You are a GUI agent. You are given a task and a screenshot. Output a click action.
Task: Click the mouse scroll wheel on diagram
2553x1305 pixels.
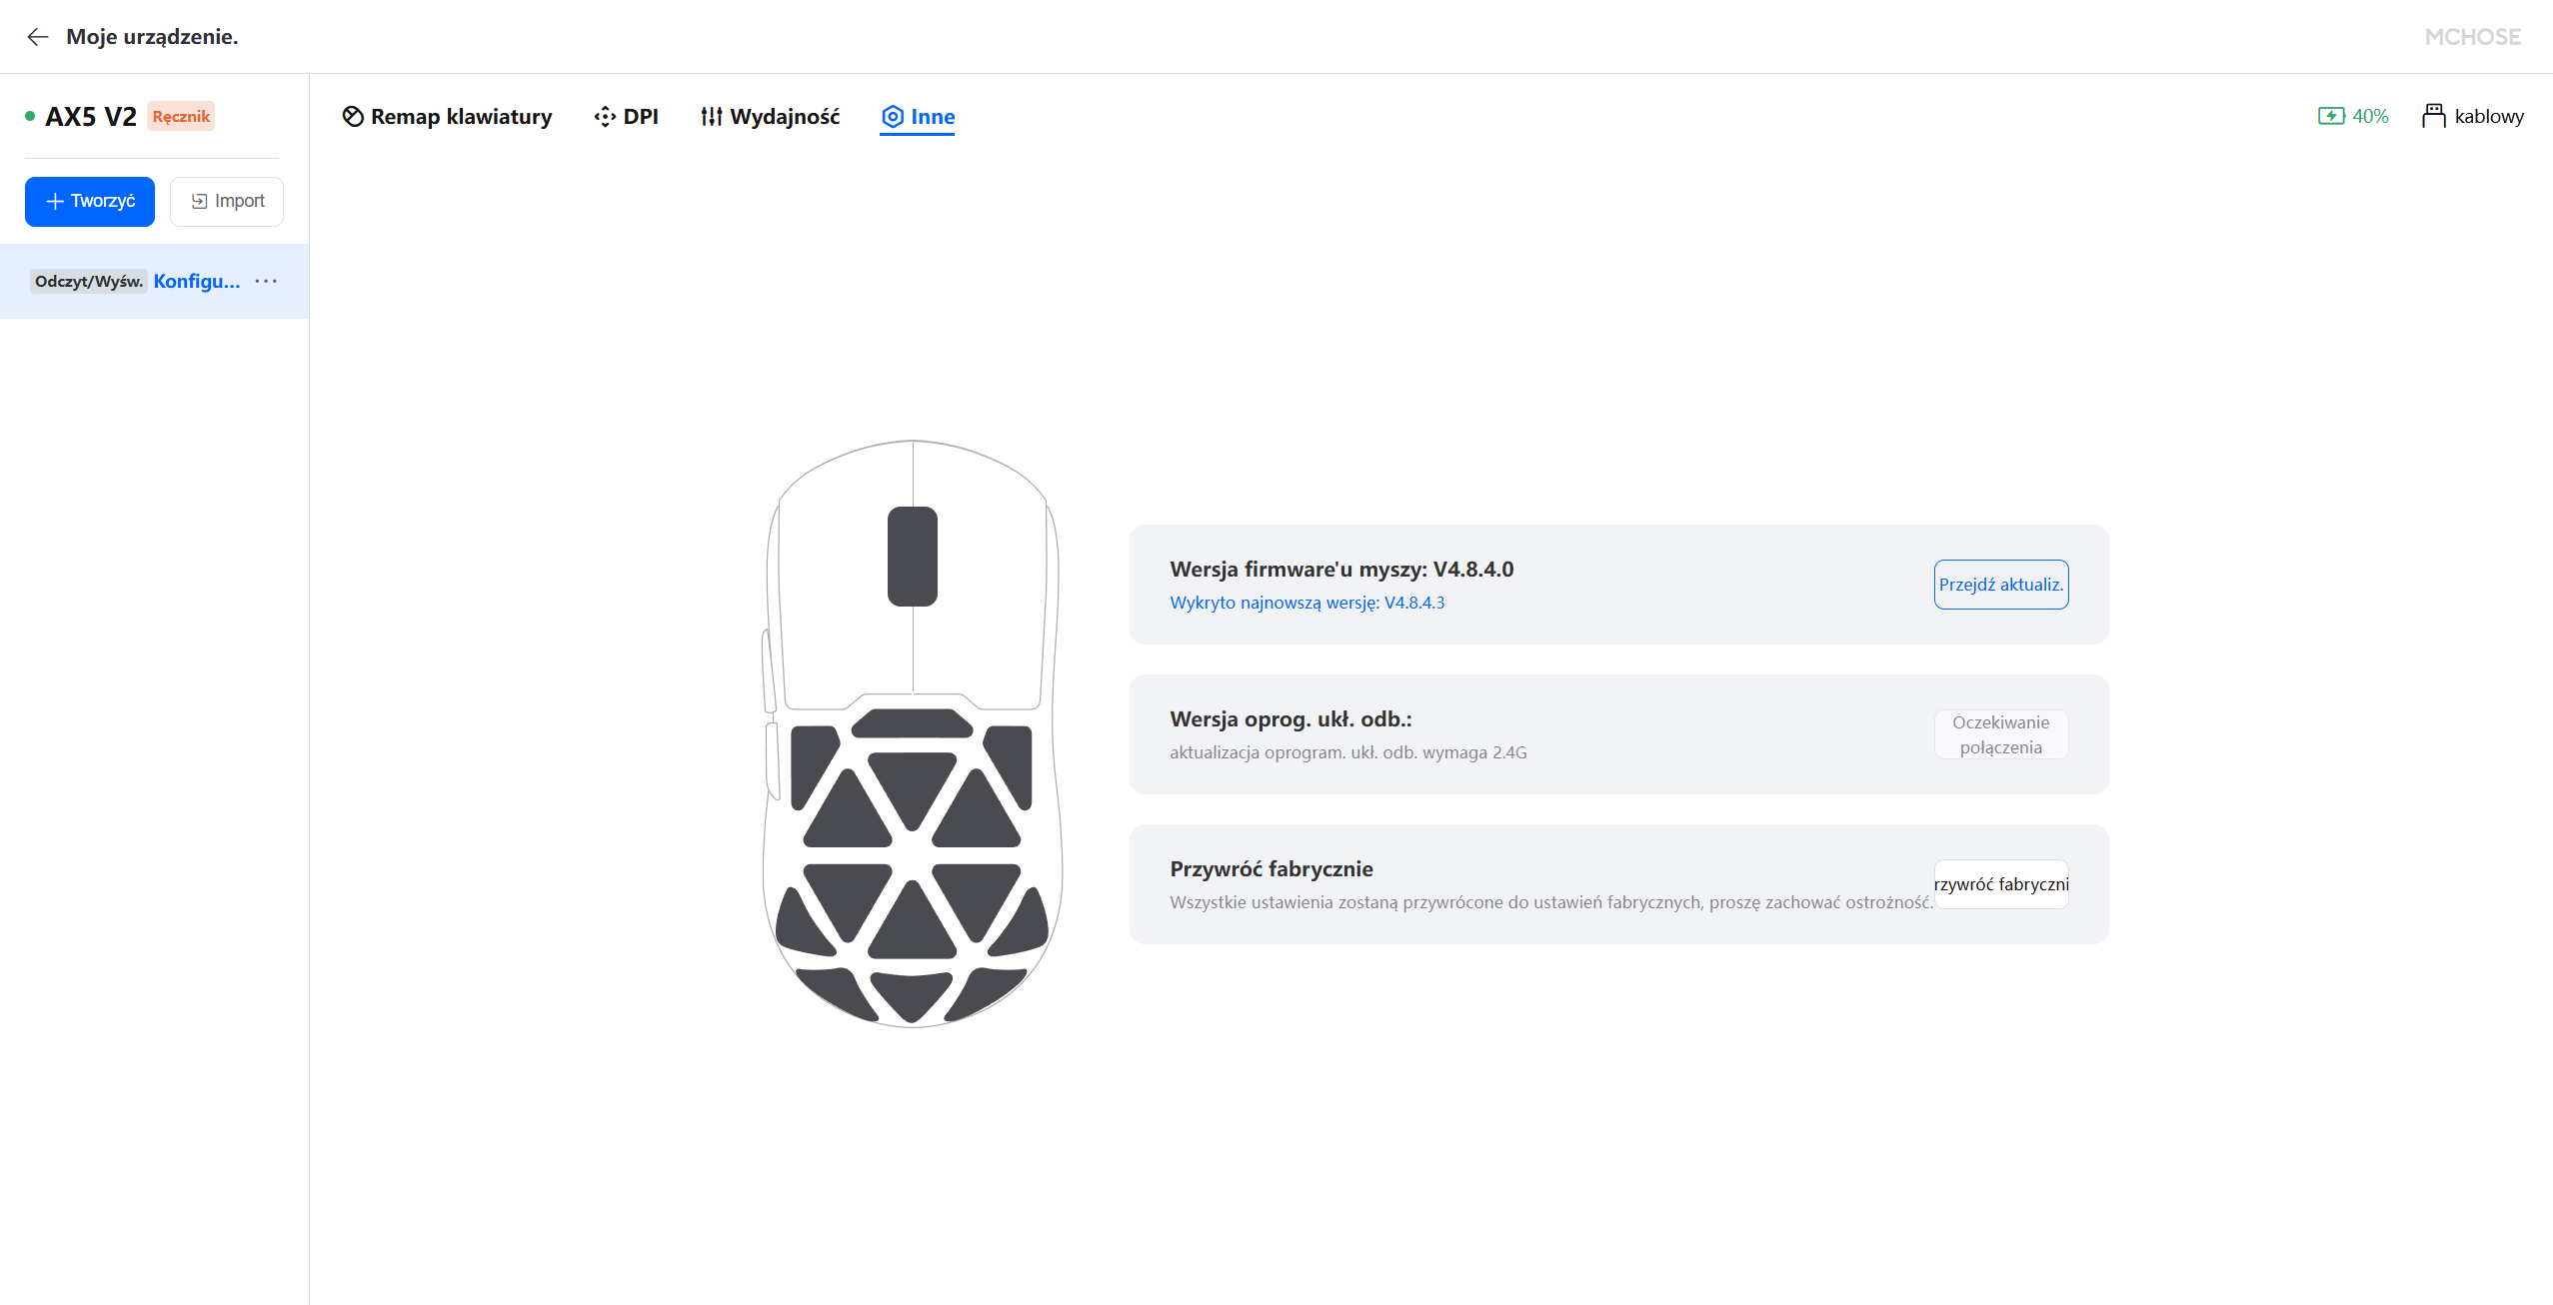tap(912, 557)
